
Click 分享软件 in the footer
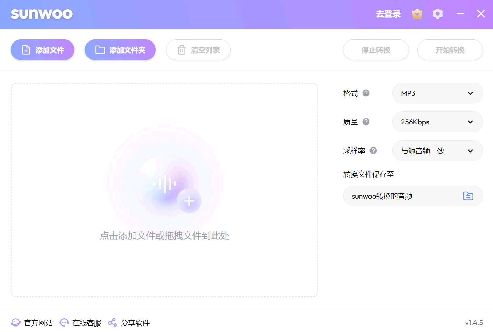pos(129,323)
